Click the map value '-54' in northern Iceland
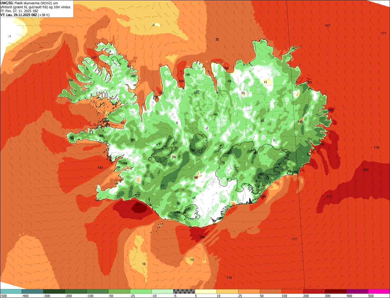The width and height of the screenshot is (390, 298). pos(229,81)
